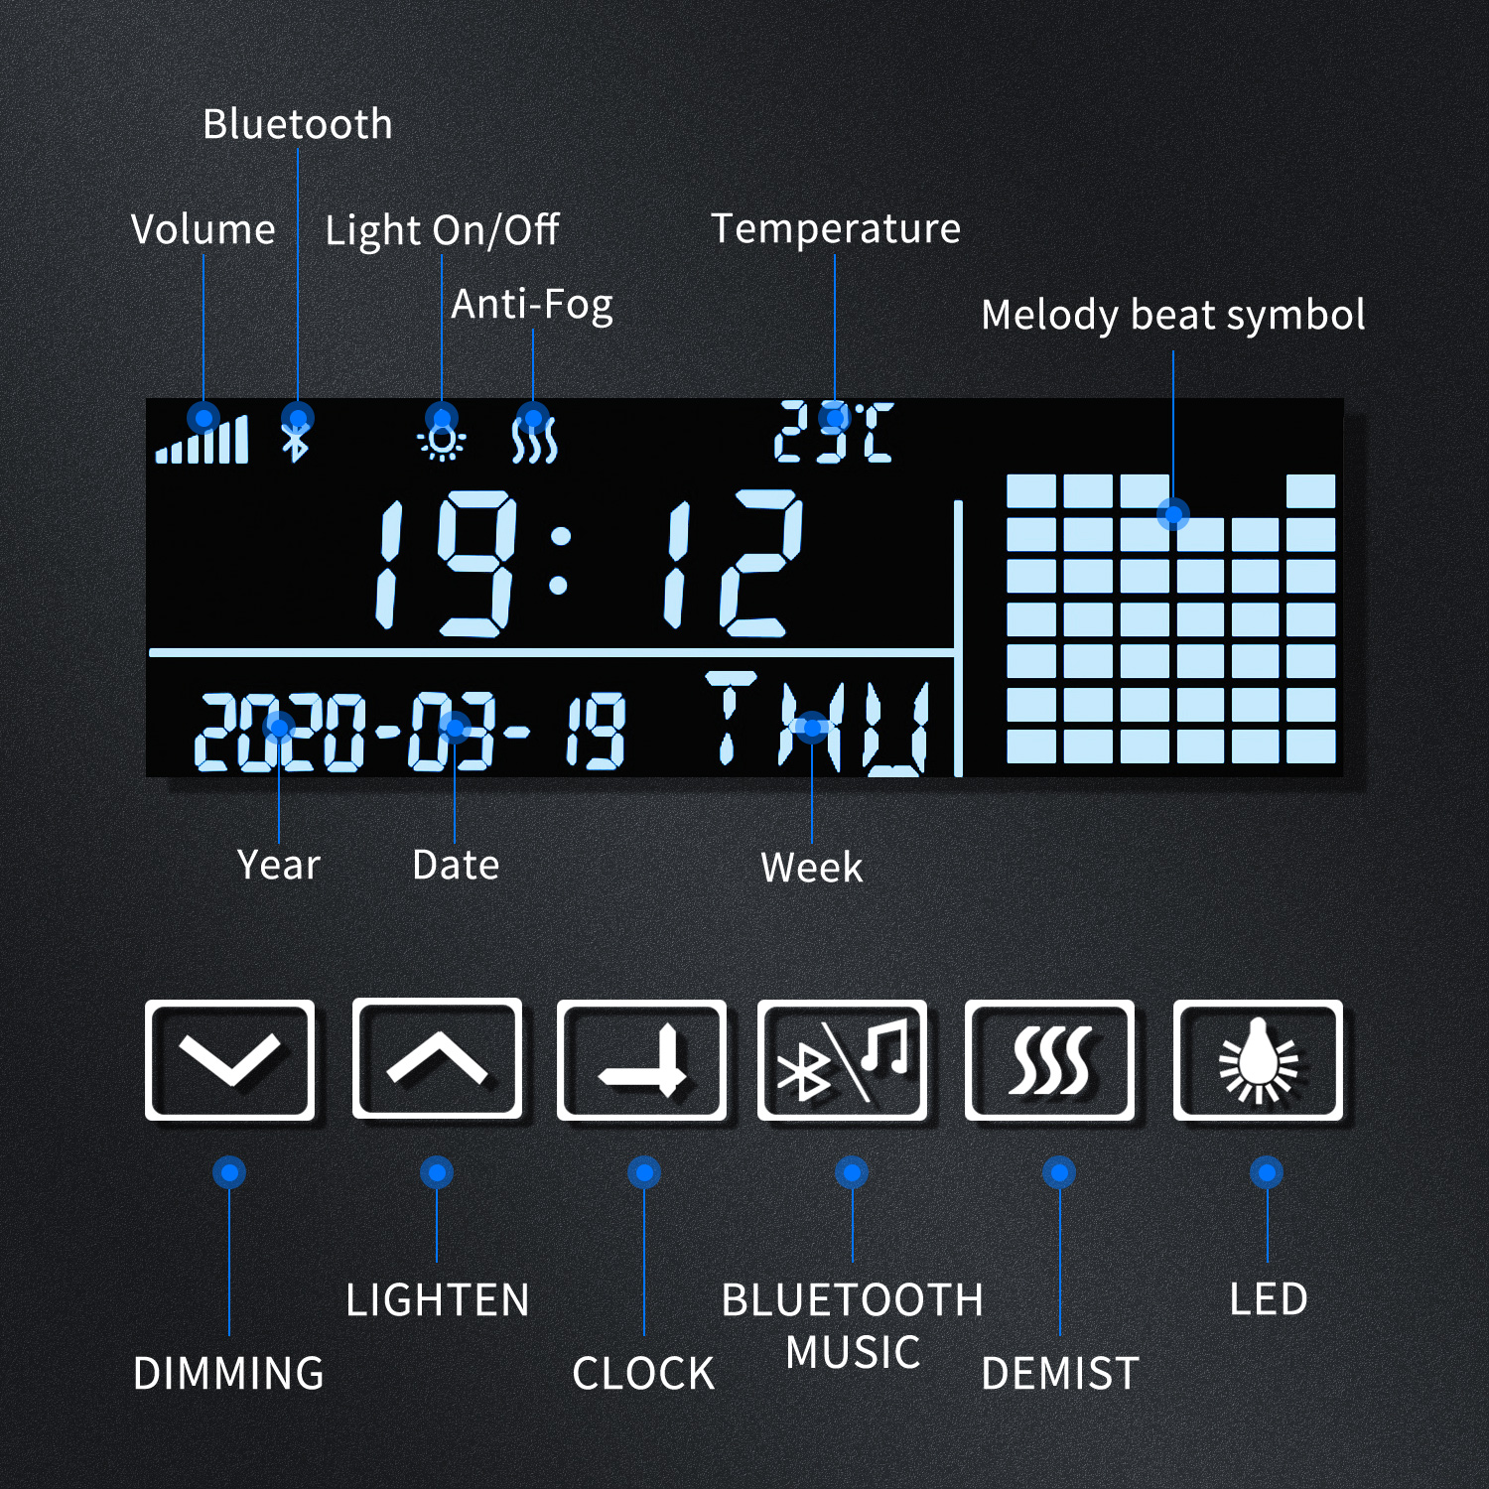
Task: Toggle the LED light bulb button
Action: [1258, 1060]
